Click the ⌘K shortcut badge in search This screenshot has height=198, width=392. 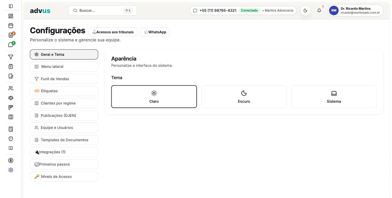128,11
